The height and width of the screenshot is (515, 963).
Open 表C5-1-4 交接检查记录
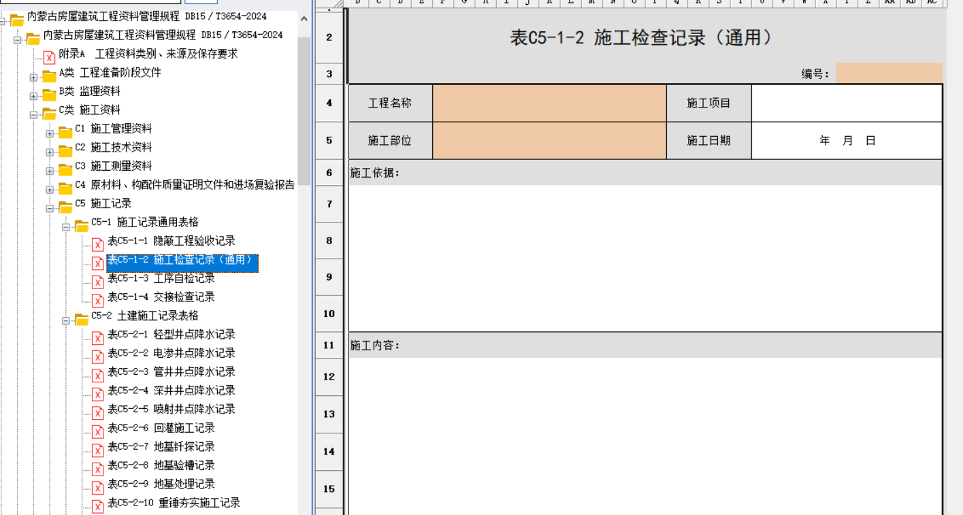161,297
